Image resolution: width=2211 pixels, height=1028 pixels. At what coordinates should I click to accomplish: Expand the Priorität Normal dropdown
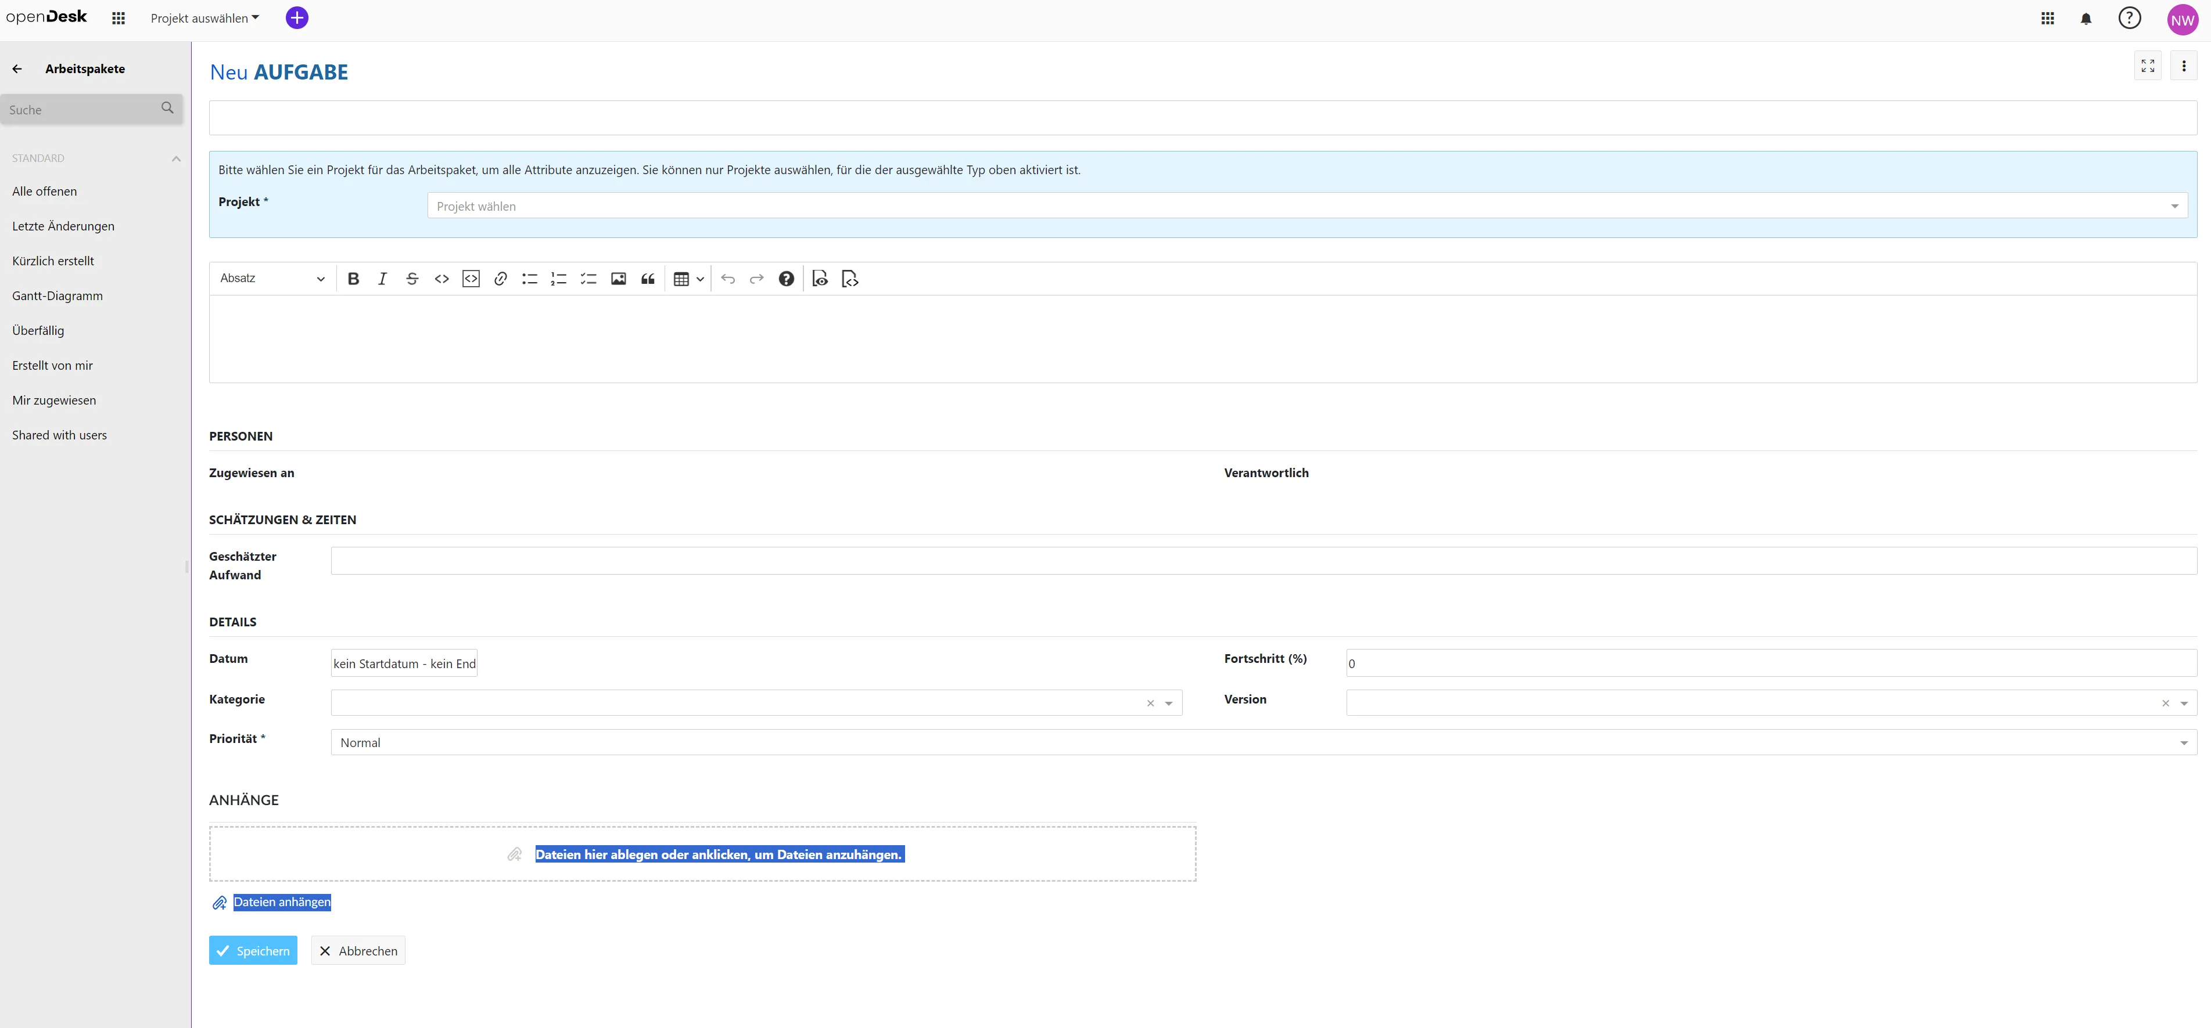1264,742
